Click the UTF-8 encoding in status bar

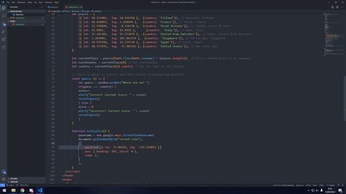tap(308, 185)
